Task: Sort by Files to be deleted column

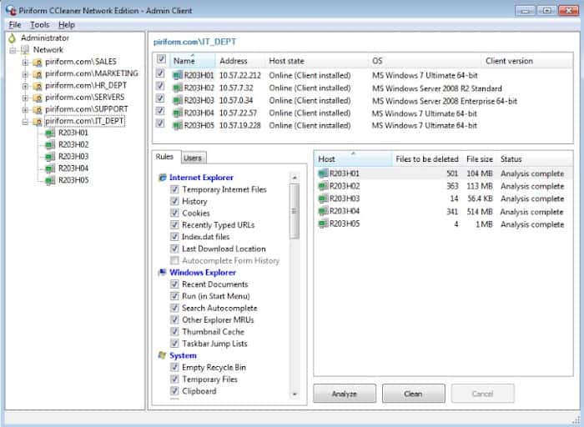Action: (427, 159)
